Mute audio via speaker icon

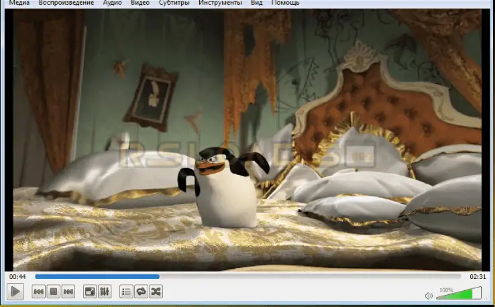click(429, 296)
